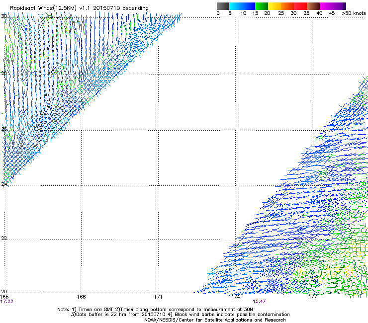
Task: Click the latitude label 20
Action: click(x=4, y=292)
